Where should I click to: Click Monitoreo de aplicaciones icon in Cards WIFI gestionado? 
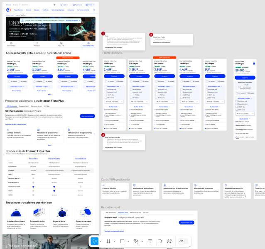134,186
